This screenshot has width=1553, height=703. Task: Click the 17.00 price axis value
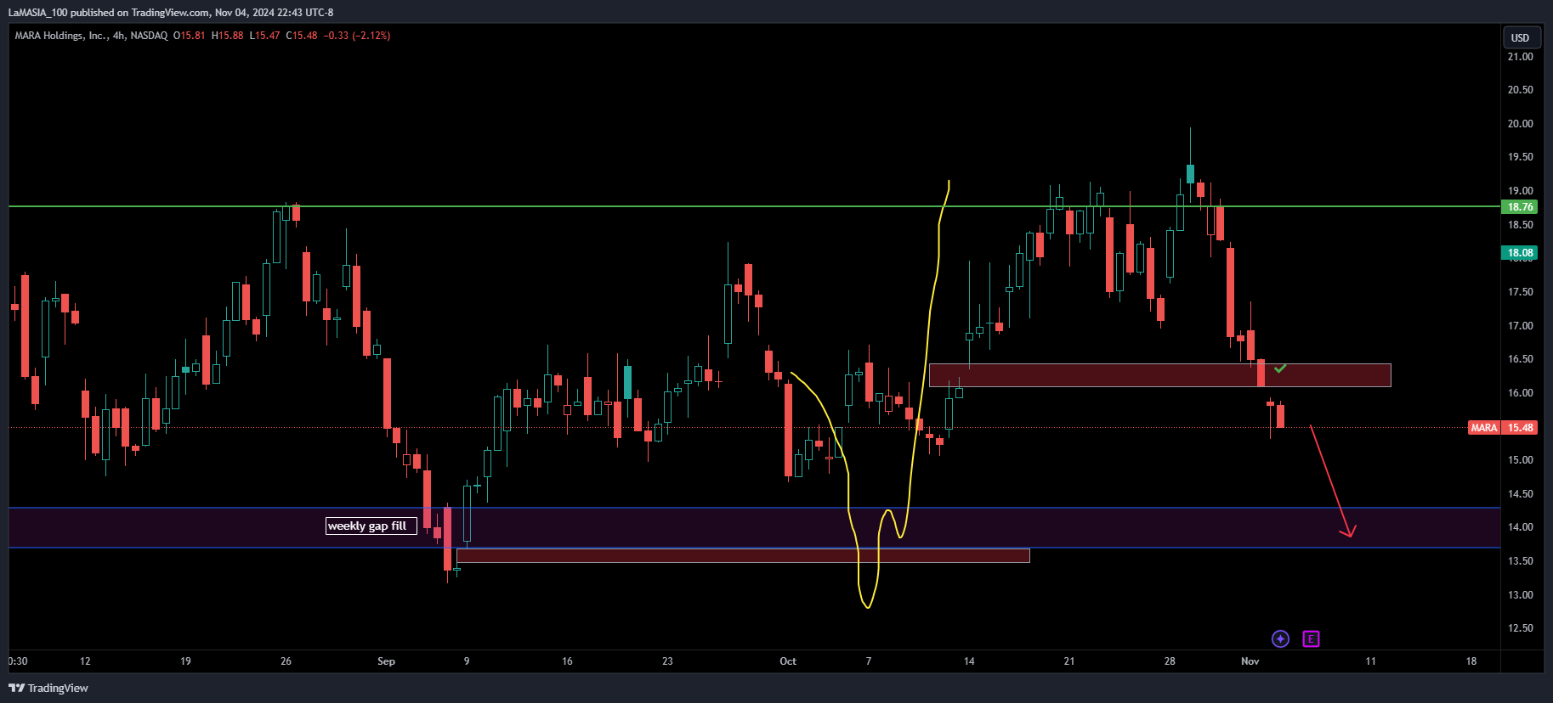point(1520,326)
